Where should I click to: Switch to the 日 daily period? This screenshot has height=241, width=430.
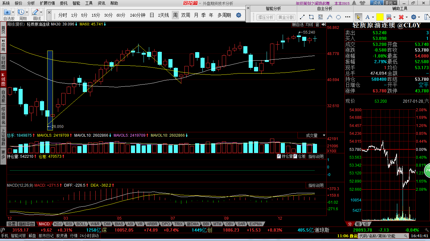tap(152, 15)
